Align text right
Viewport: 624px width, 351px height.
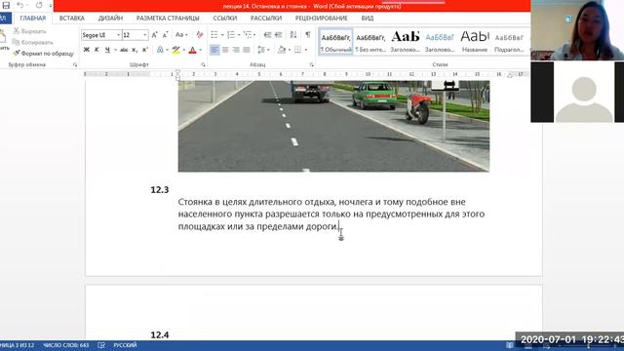pos(236,50)
